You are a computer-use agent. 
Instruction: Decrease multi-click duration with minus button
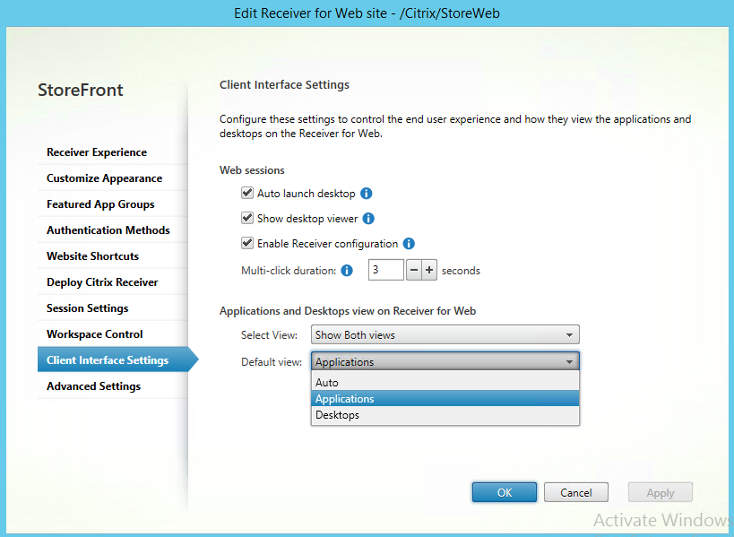(x=414, y=270)
